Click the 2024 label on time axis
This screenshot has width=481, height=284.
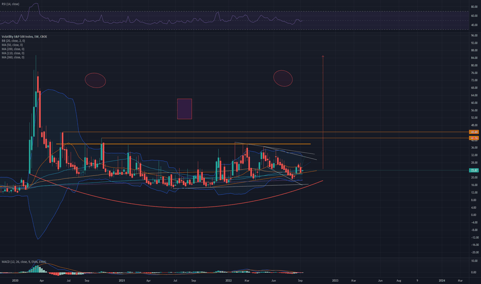[x=442, y=280]
